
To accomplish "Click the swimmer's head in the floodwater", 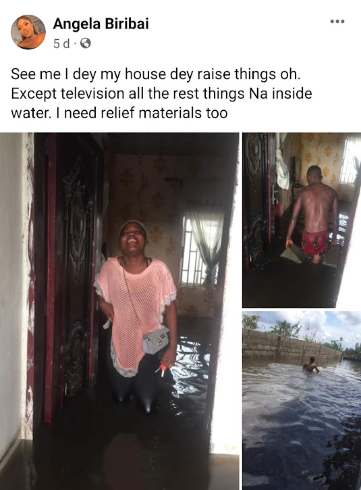I will pos(312,360).
